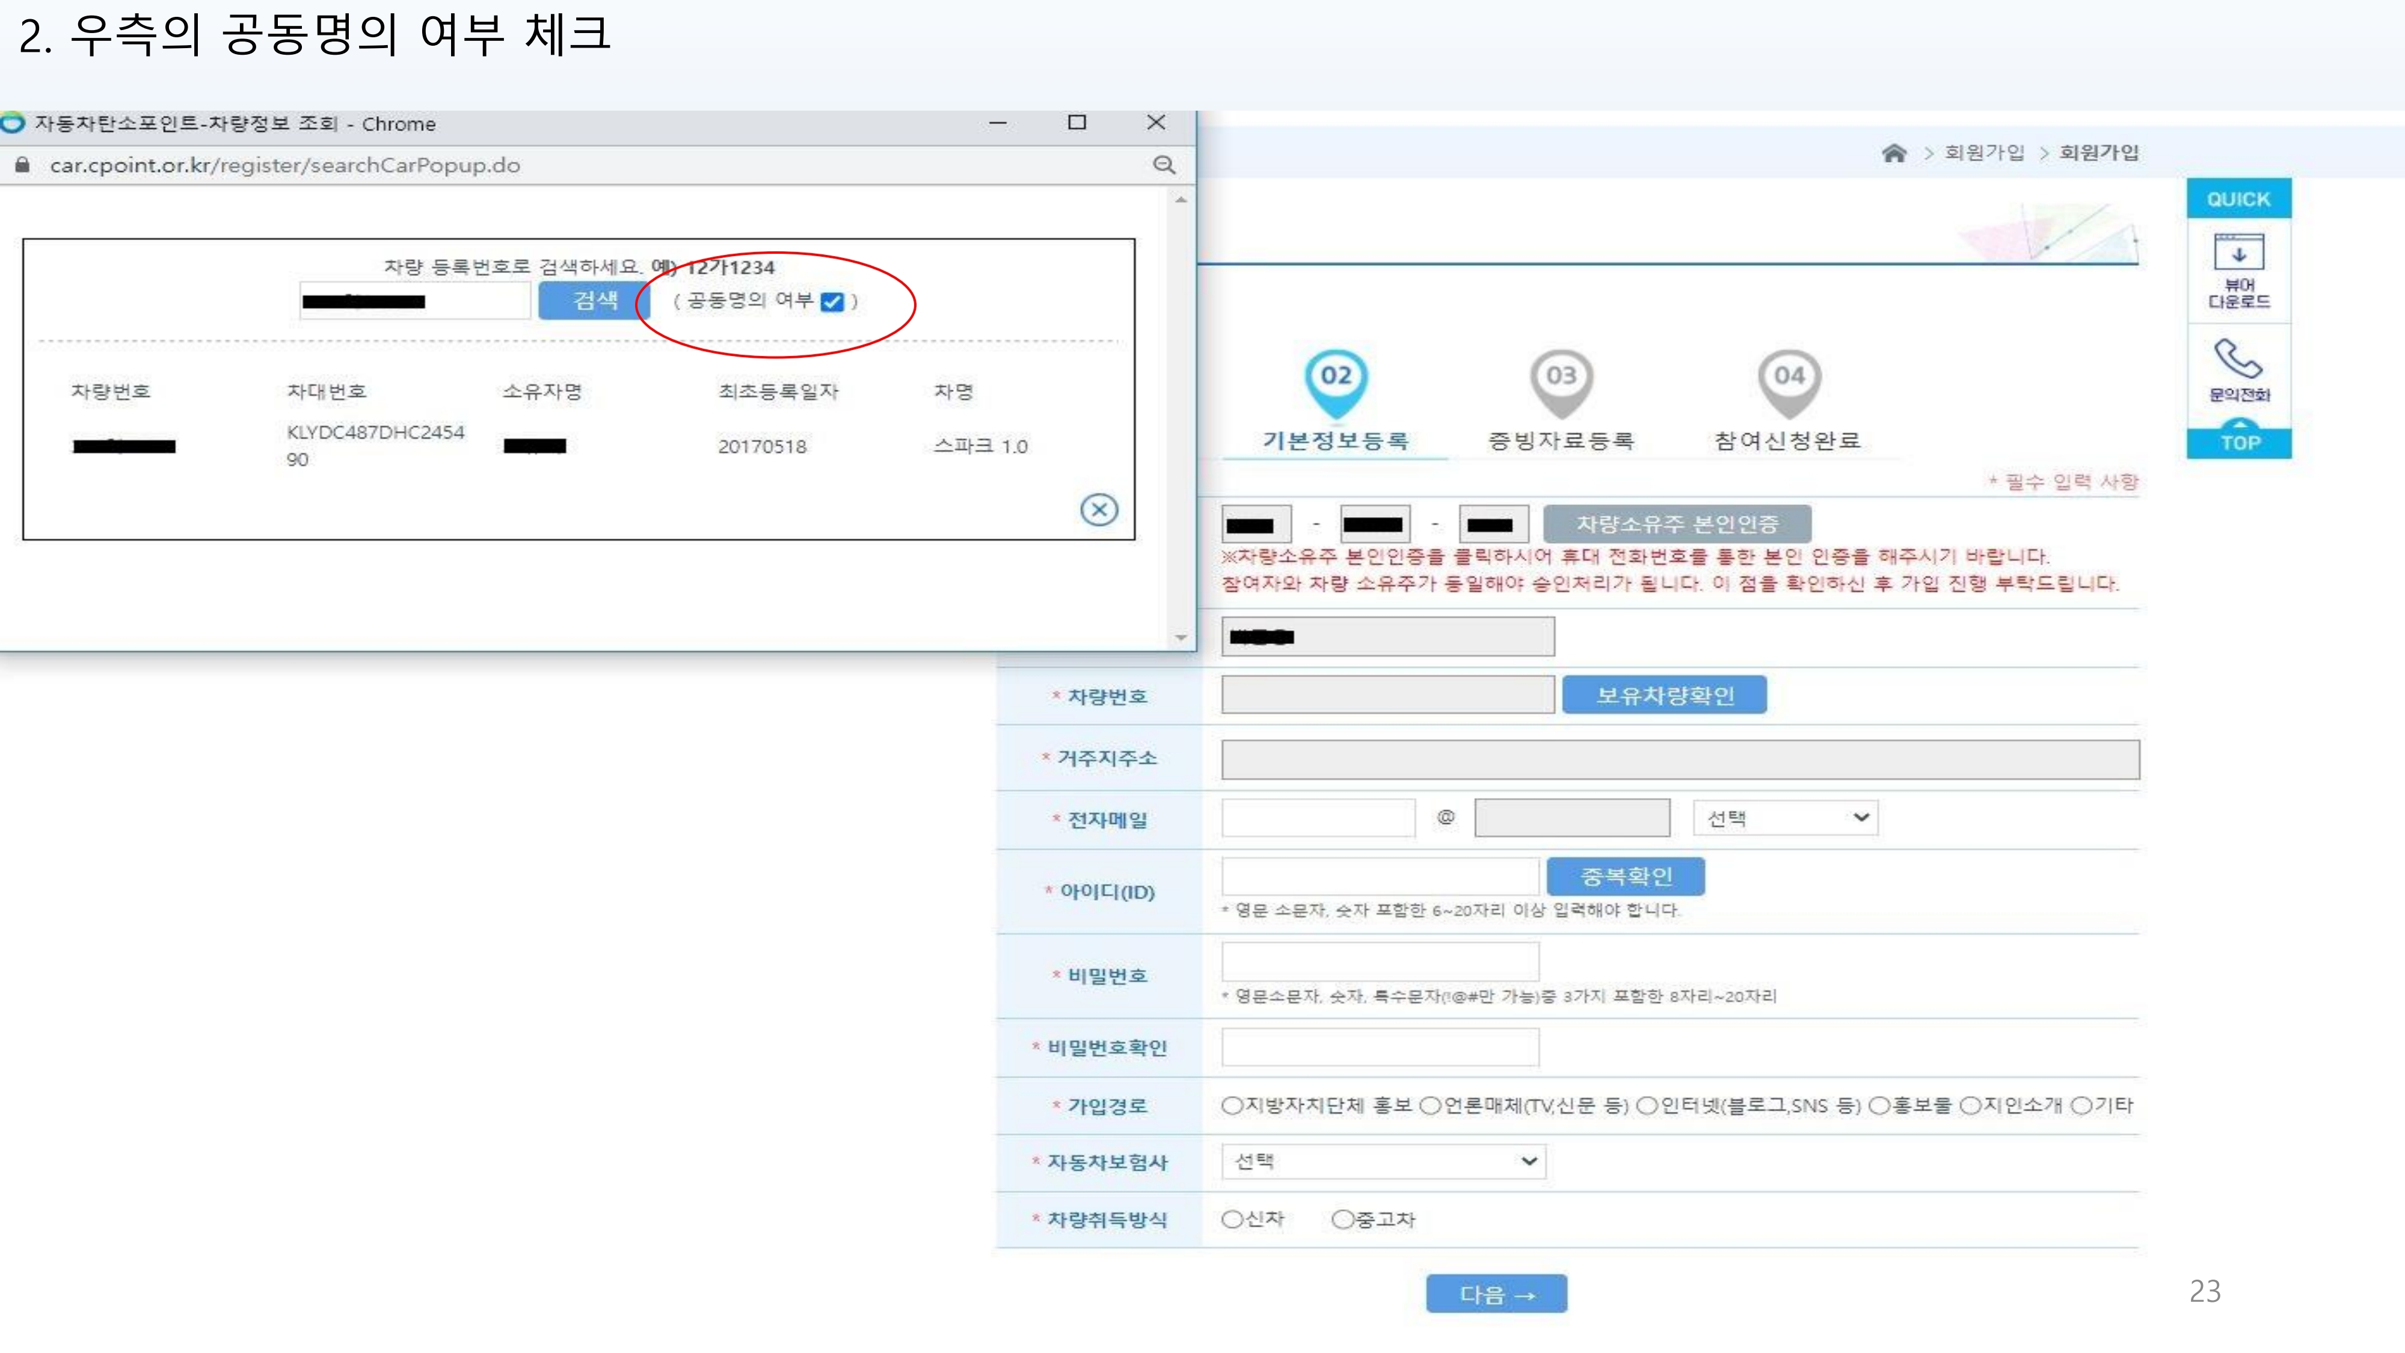2405x1353 pixels.
Task: Click the 보유차량확인 button
Action: click(1663, 696)
